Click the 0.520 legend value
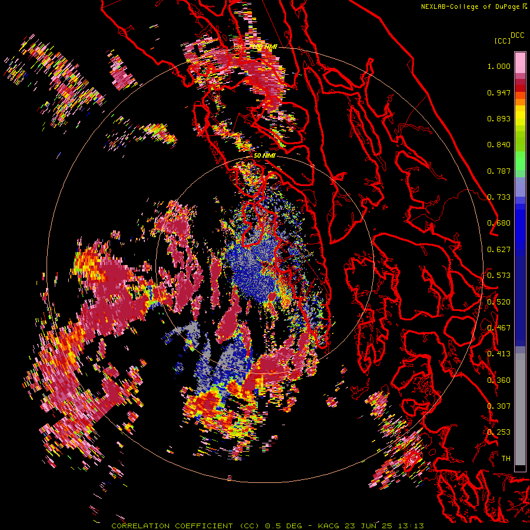Screen dimensions: 530x530 [x=499, y=302]
